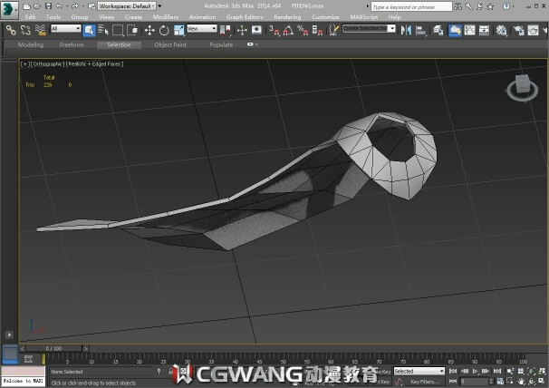The image size is (549, 388).
Task: Toggle the Window/Crossing selection mode
Action: tap(132, 31)
